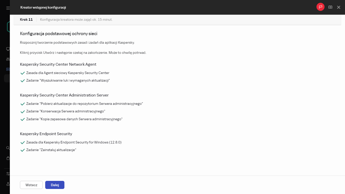345x194 pixels.
Task: Click the checkmark beside Zainstaluj aktualizacje task
Action: tap(22, 150)
